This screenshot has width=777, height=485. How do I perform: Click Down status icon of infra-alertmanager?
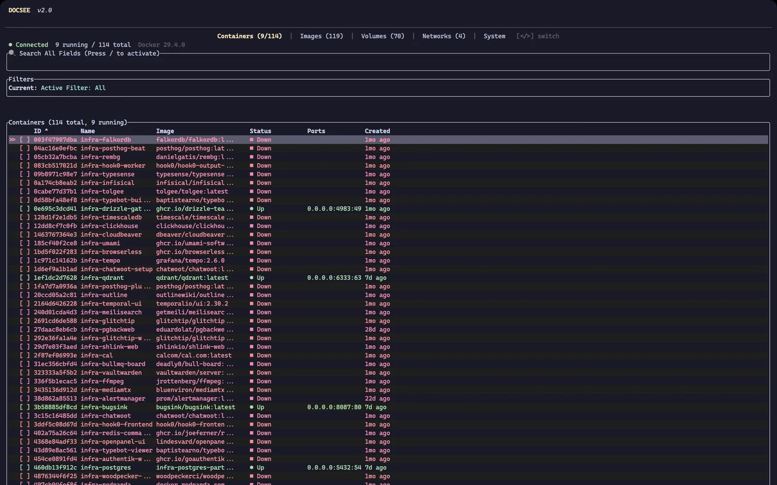click(252, 399)
